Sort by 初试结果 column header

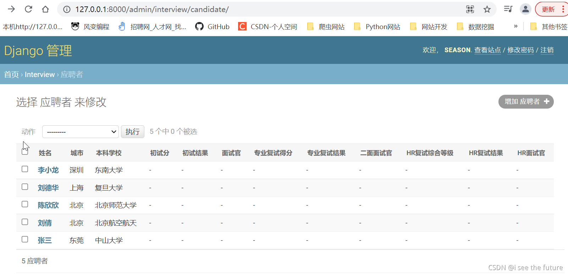coord(195,153)
